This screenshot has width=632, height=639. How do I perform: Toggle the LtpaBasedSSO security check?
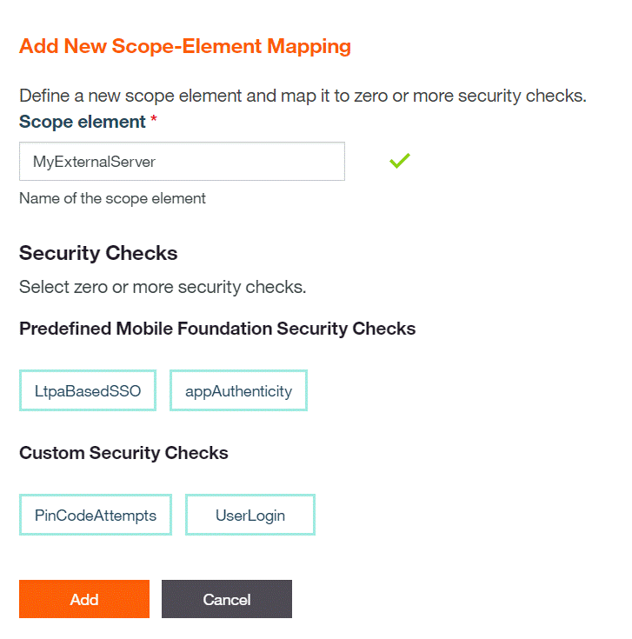(87, 391)
